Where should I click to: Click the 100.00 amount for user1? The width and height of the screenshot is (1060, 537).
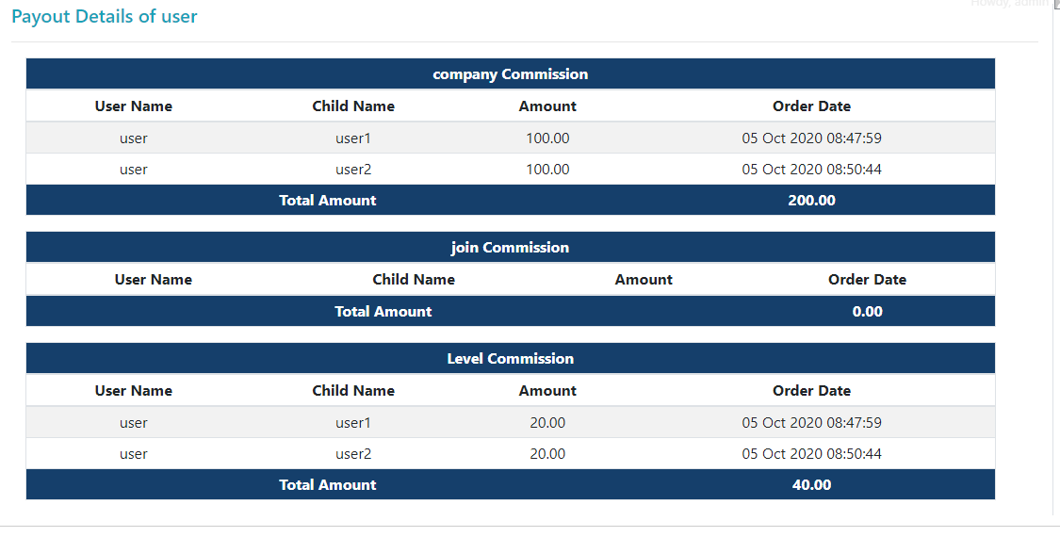point(547,138)
